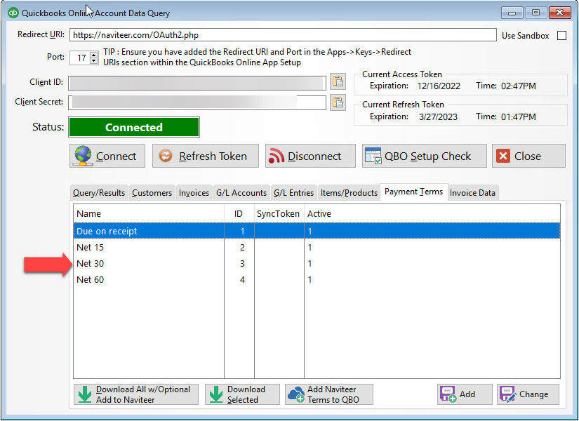Click the Disconnect button
The width and height of the screenshot is (579, 421).
tap(310, 156)
